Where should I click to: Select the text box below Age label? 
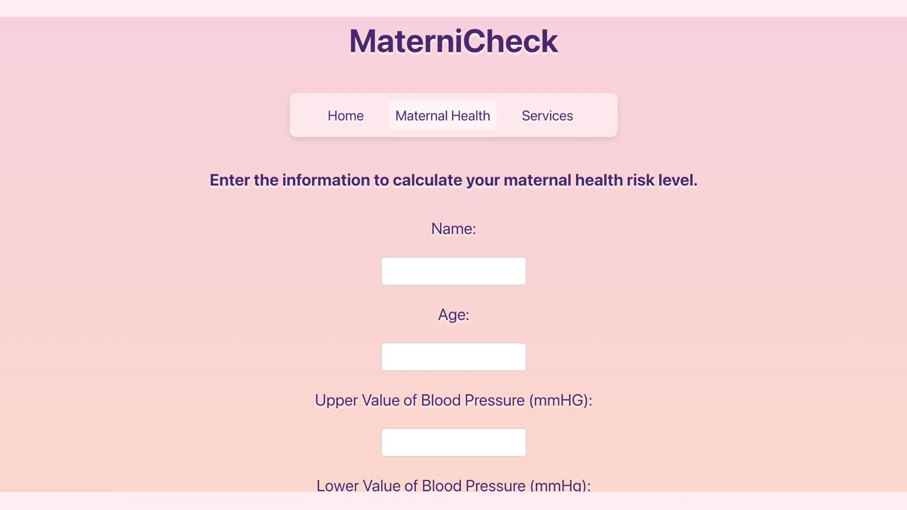point(453,357)
